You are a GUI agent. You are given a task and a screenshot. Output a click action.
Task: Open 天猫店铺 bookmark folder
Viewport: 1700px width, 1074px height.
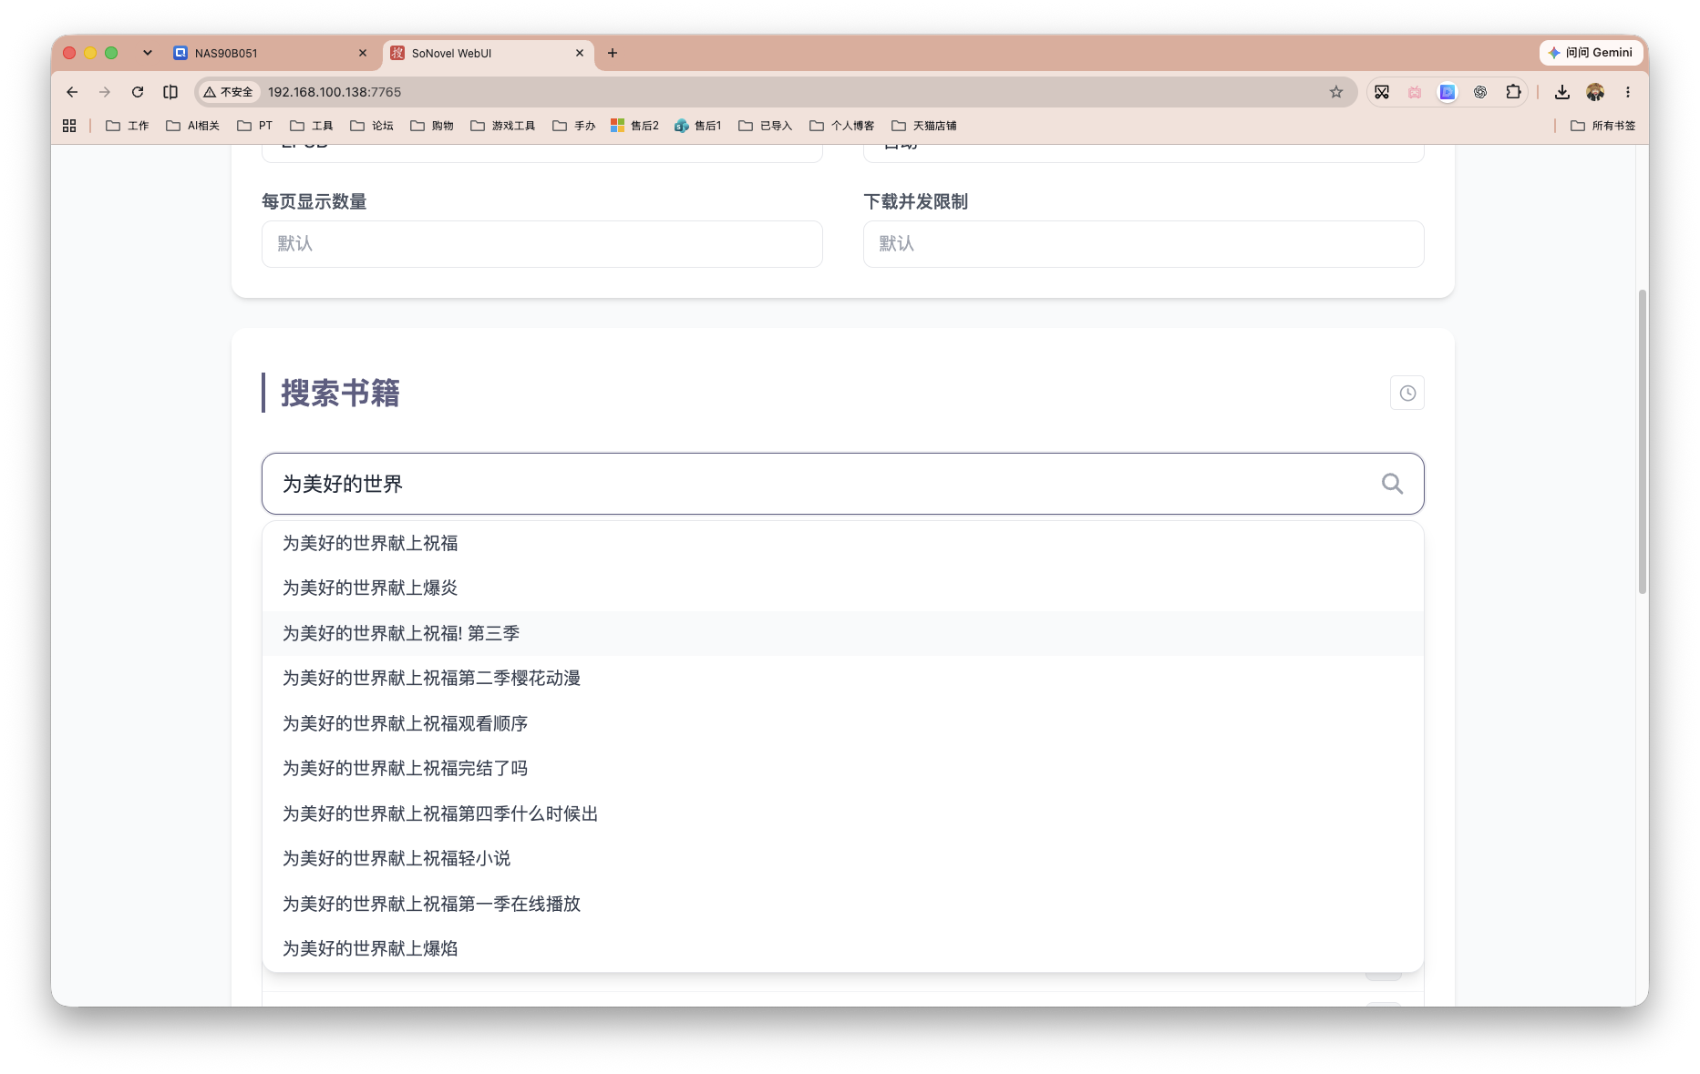[924, 126]
